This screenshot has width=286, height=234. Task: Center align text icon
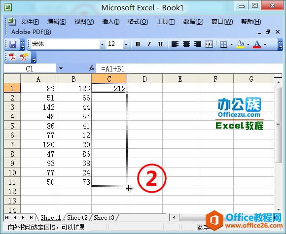pyautogui.click(x=186, y=44)
